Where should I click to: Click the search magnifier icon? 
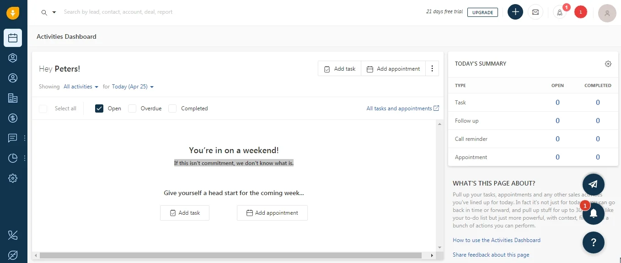(x=44, y=12)
